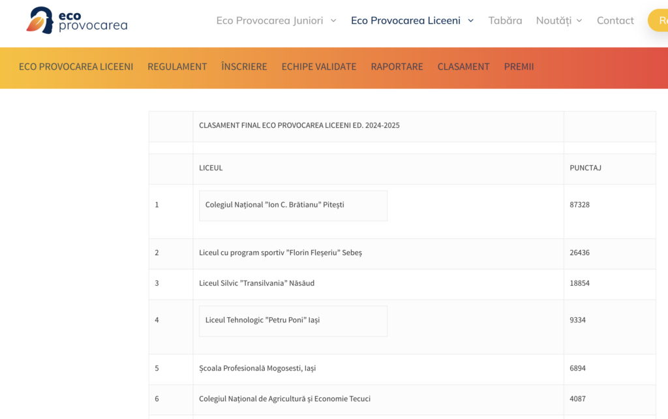Expand the Eco Provocarea Juniori chevron
Viewport: 668px width, 419px height.
333,20
